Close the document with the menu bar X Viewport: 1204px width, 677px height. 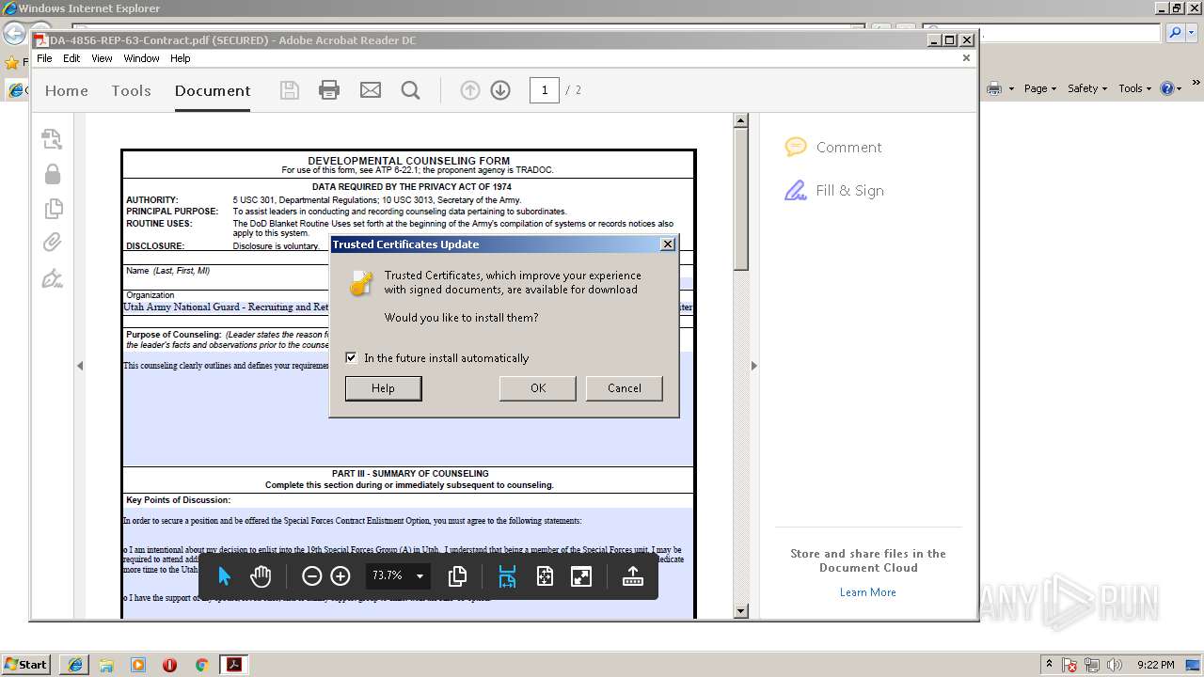click(966, 58)
